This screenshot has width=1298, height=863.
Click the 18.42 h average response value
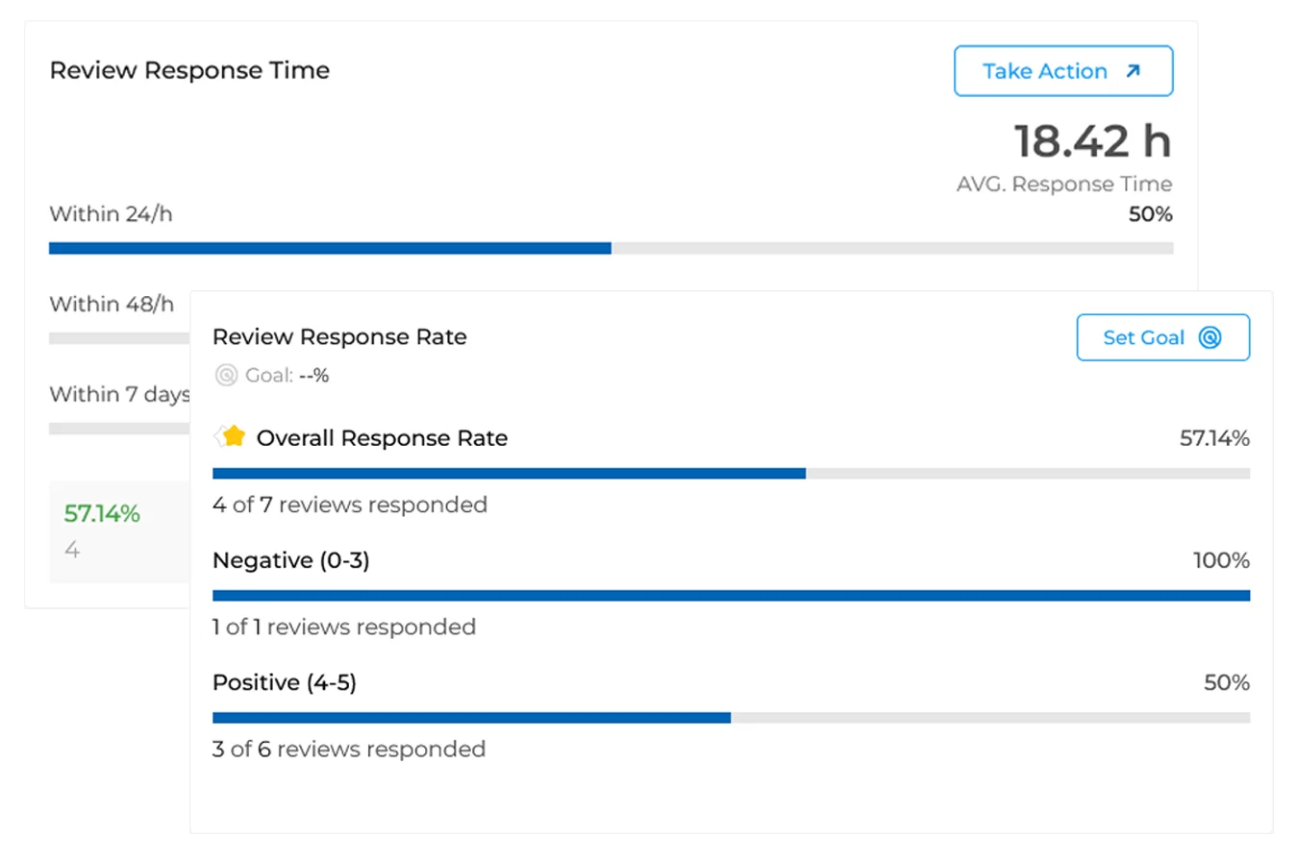coord(1092,141)
